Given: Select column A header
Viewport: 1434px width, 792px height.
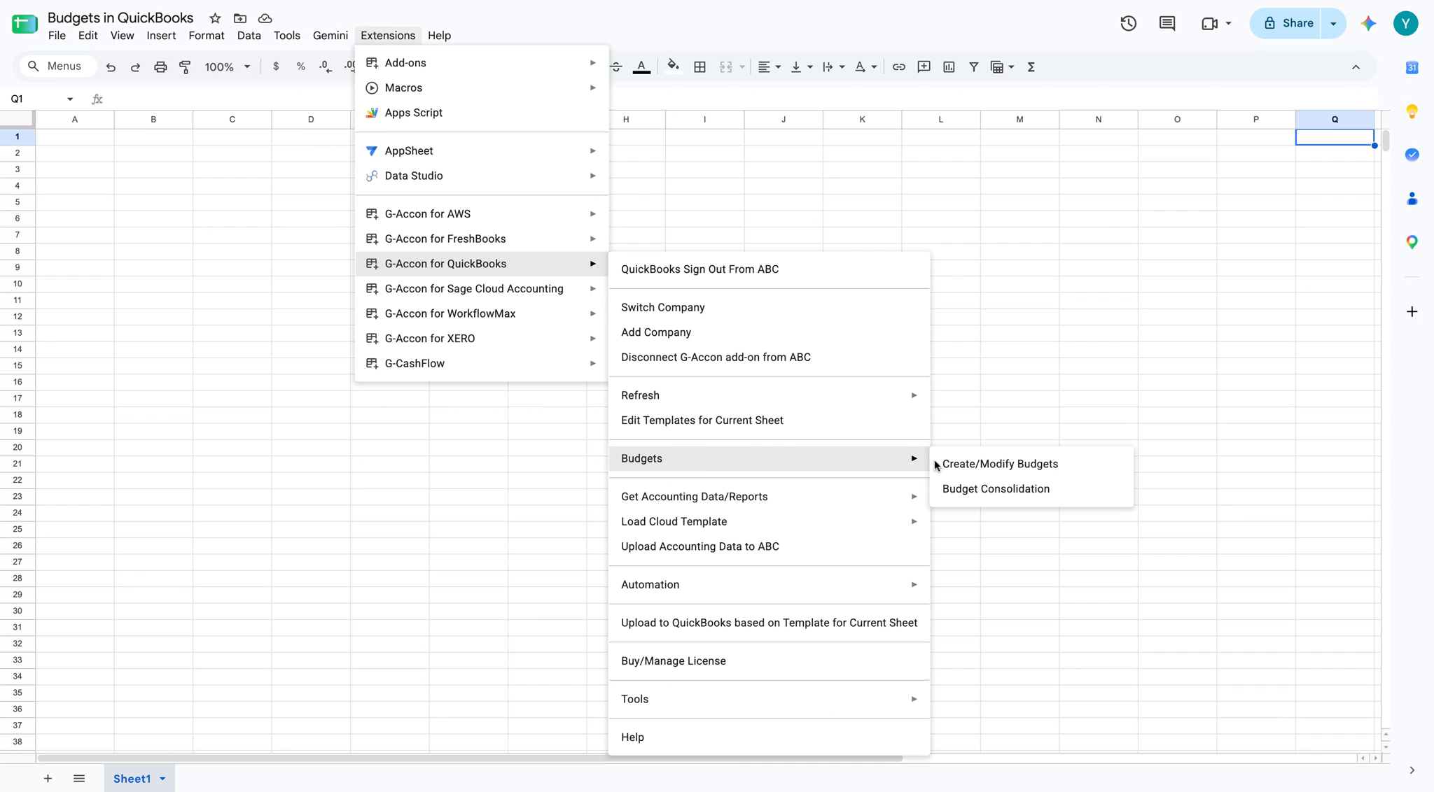Looking at the screenshot, I should point(75,120).
